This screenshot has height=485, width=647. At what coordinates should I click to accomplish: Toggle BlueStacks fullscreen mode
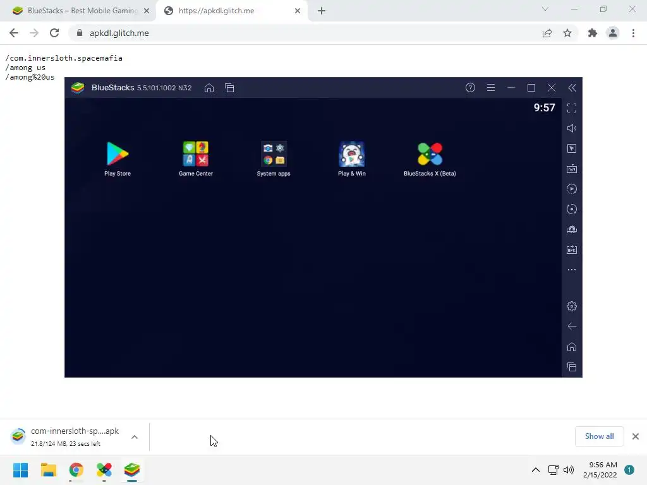(571, 108)
